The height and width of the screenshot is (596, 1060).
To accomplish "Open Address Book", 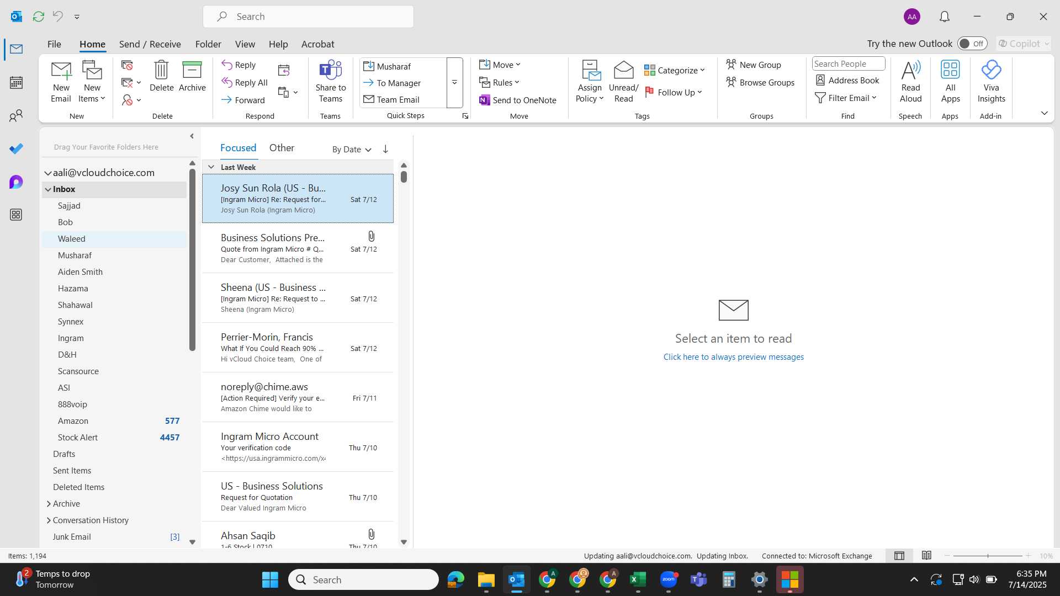I will tap(847, 80).
